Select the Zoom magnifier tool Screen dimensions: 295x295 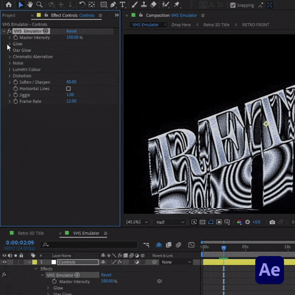pos(39,5)
